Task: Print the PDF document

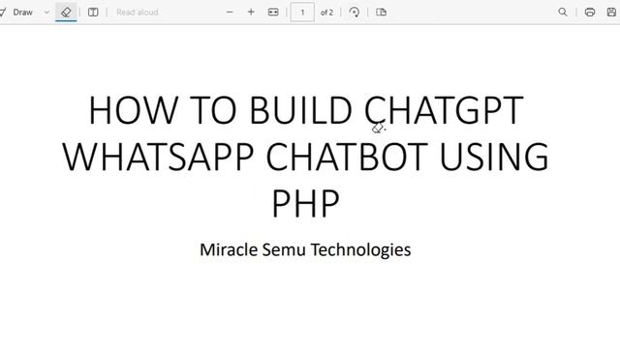Action: tap(590, 13)
